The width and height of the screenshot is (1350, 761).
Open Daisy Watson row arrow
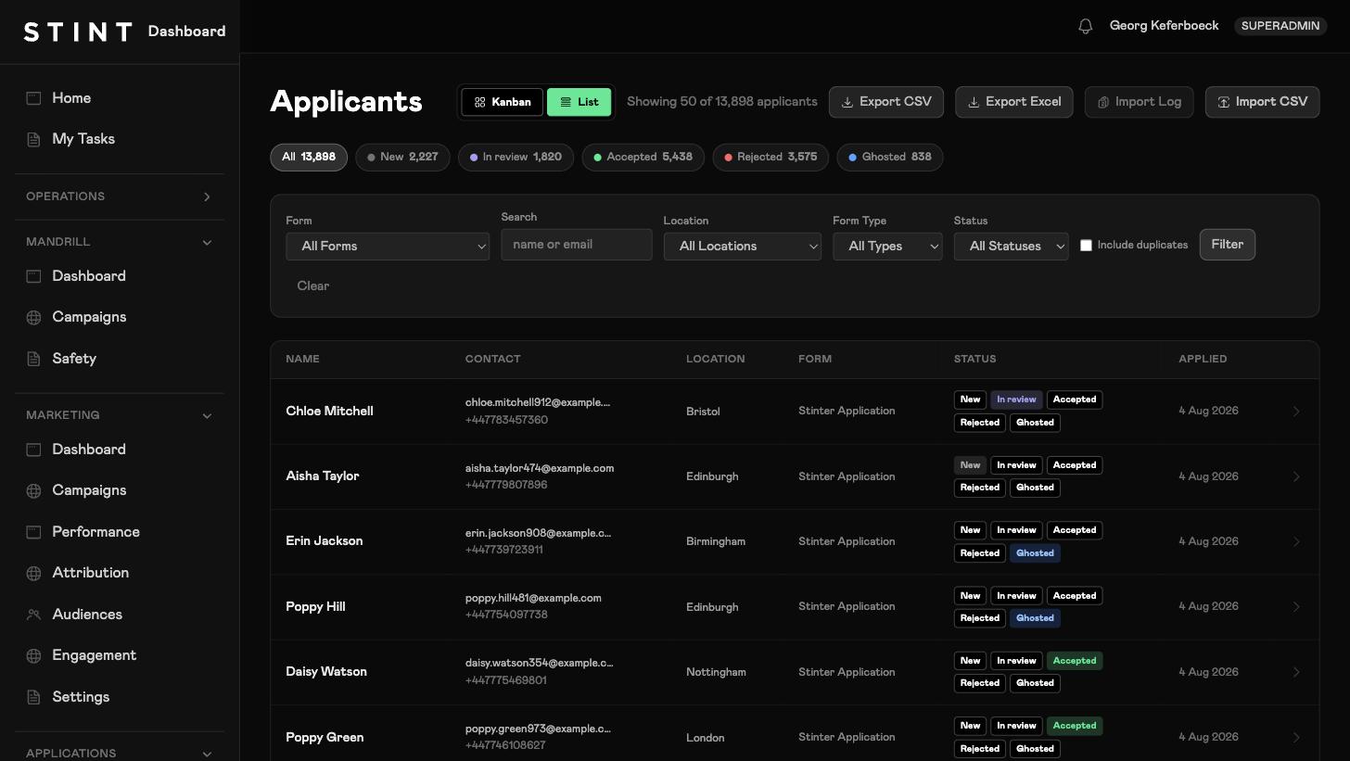point(1296,672)
